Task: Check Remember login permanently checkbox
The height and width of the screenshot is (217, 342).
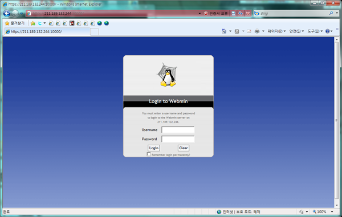Action: [x=149, y=154]
